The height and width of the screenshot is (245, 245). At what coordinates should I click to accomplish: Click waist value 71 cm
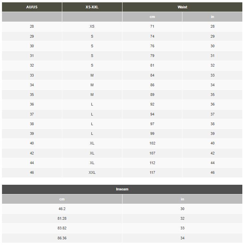click(x=152, y=26)
